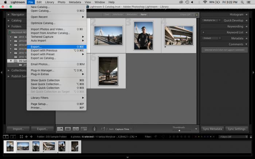Image resolution: width=255 pixels, height=159 pixels.
Task: Go forward with filmstrip right arrow
Action: tap(31, 136)
